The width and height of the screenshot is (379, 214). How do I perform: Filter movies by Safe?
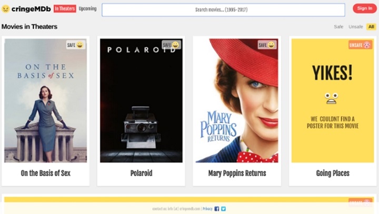point(338,27)
